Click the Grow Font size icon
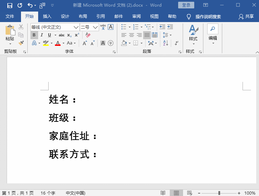259x196 pixels. tap(85, 43)
